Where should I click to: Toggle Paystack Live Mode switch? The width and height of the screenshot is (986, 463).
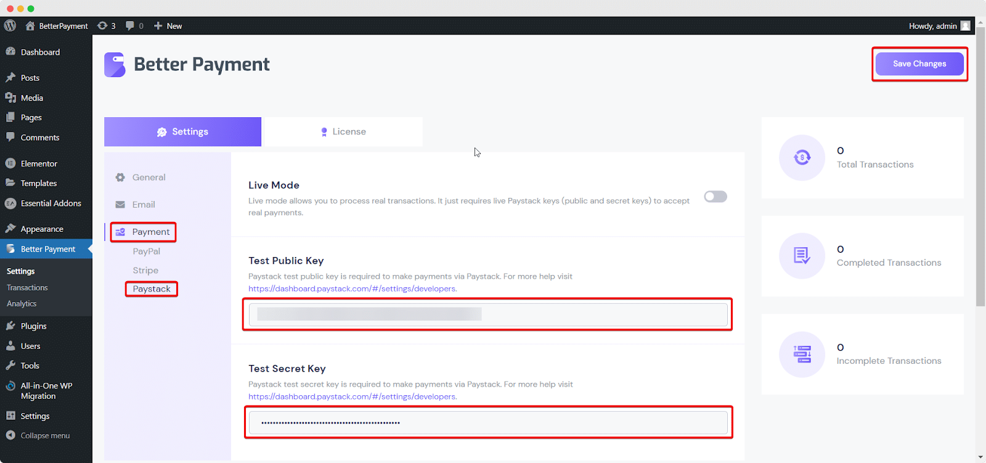coord(715,197)
